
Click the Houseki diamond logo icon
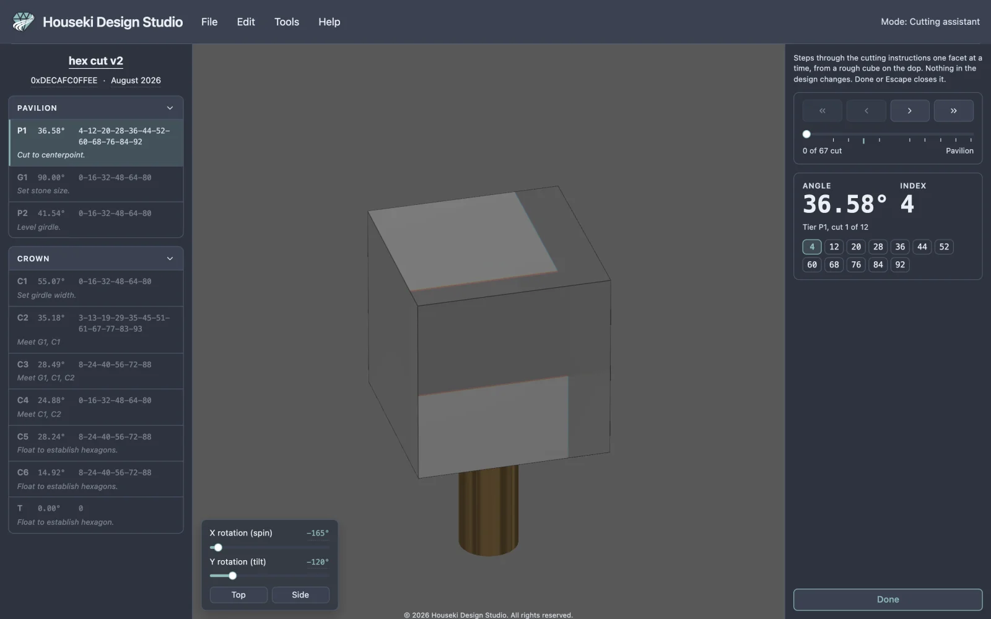24,22
